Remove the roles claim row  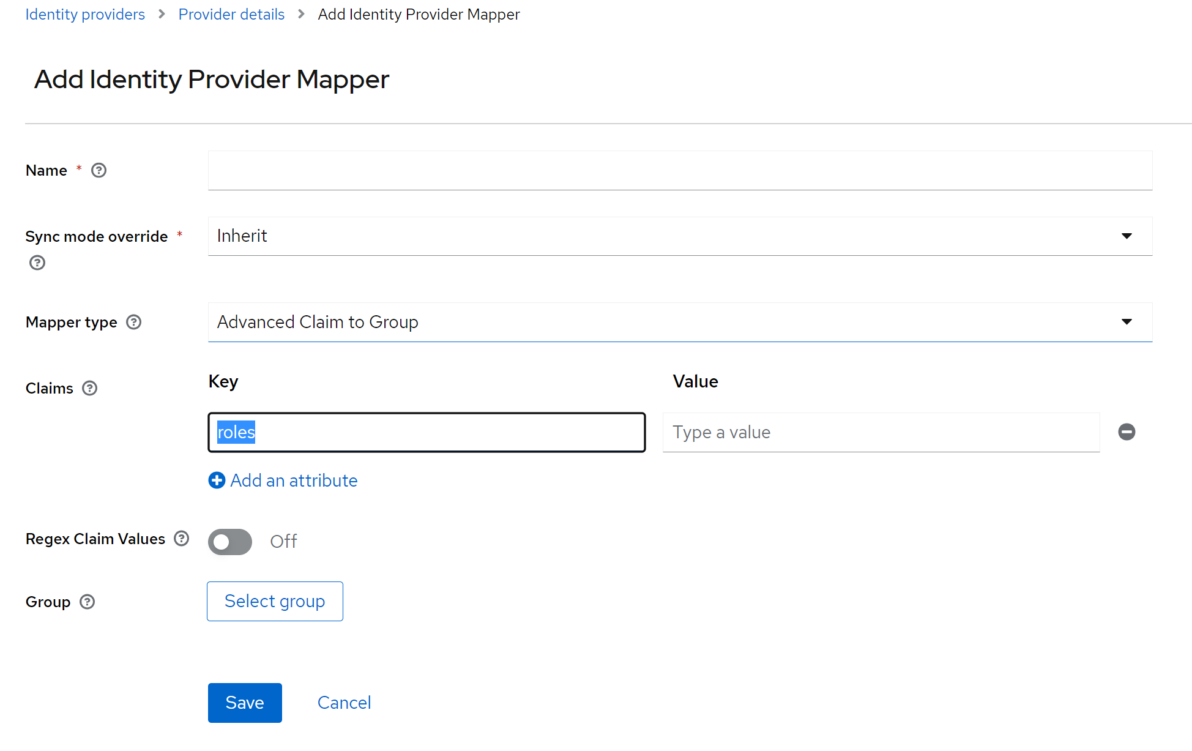(x=1126, y=432)
